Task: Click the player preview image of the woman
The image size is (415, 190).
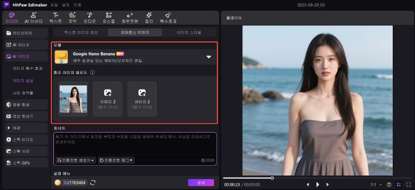Action: coord(317,100)
